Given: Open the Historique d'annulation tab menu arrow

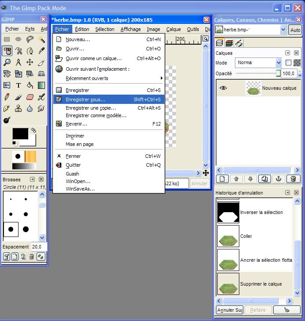Looking at the screenshot, I should pos(287,193).
